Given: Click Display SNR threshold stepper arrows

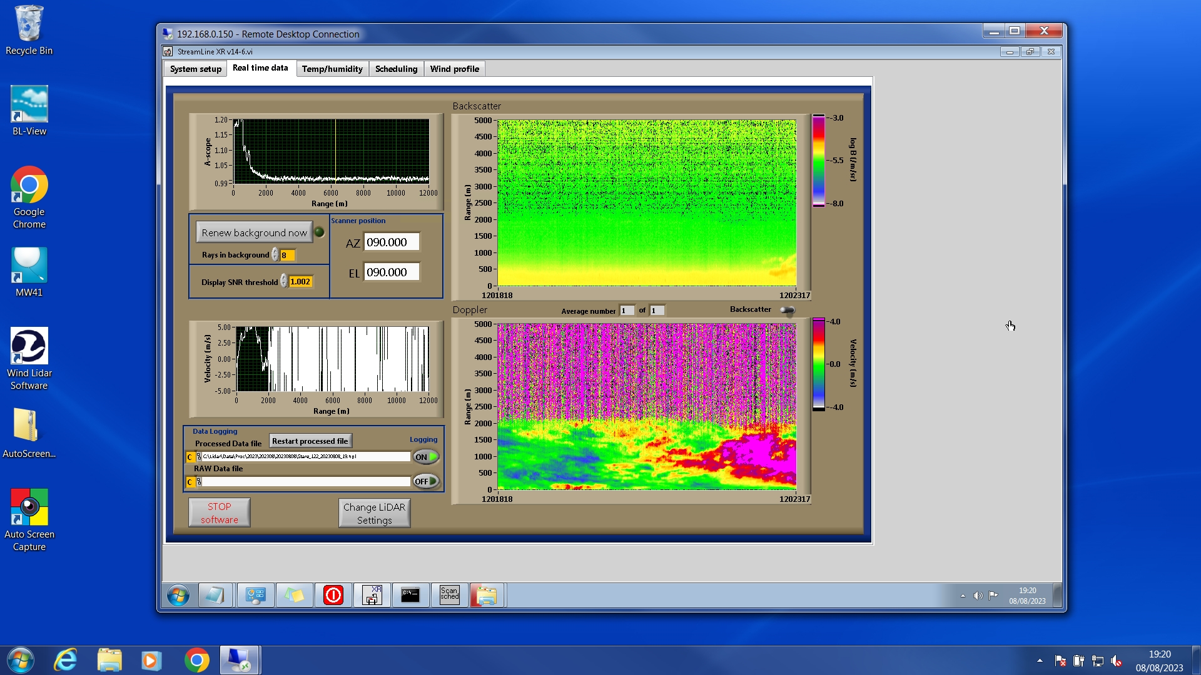Looking at the screenshot, I should 284,282.
